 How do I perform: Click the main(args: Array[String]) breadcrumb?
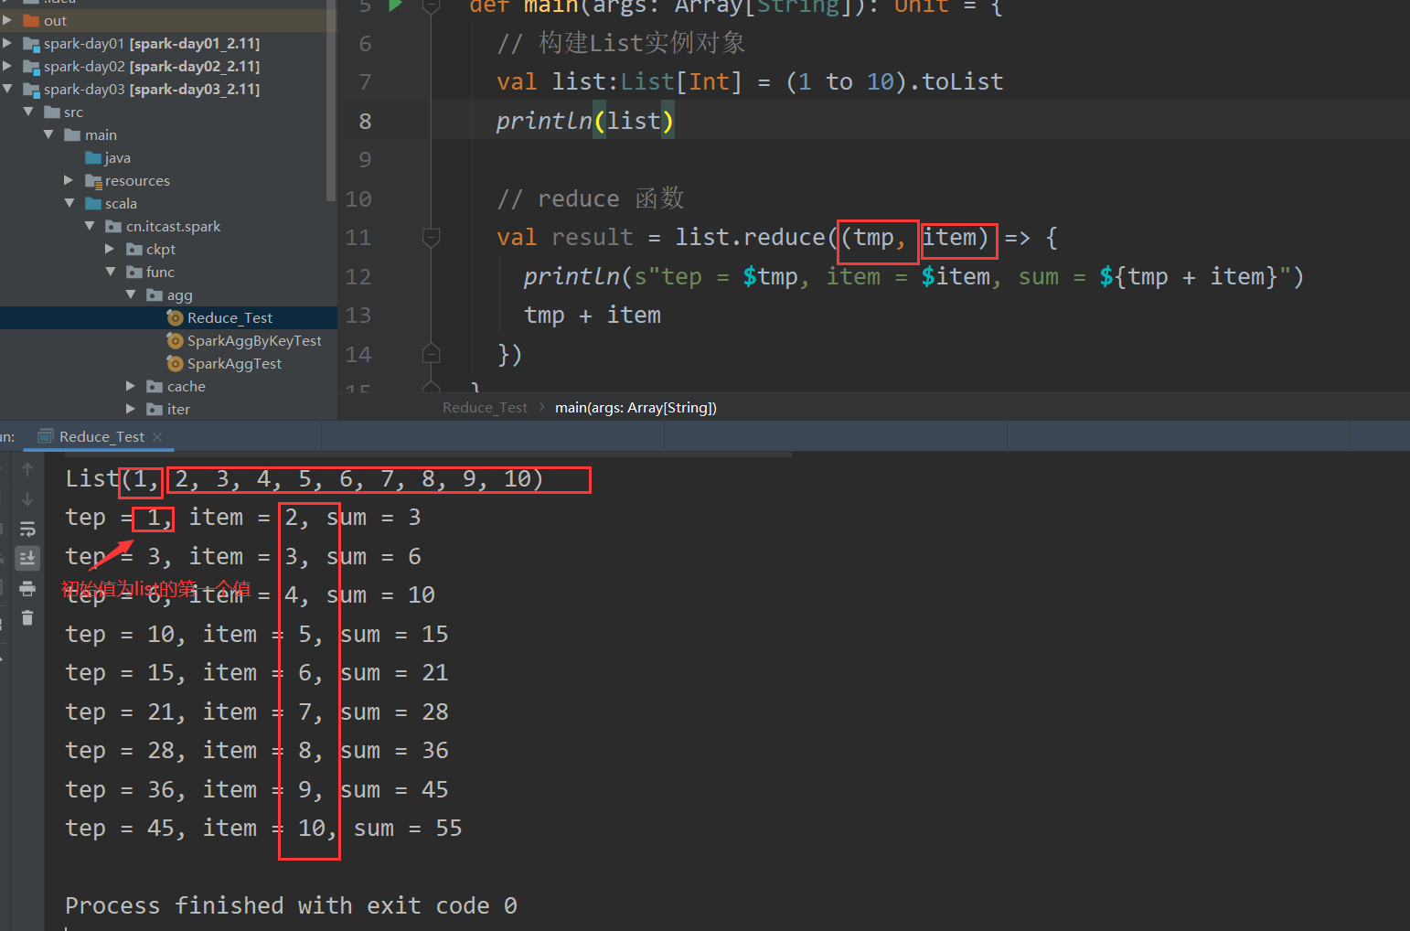coord(636,408)
